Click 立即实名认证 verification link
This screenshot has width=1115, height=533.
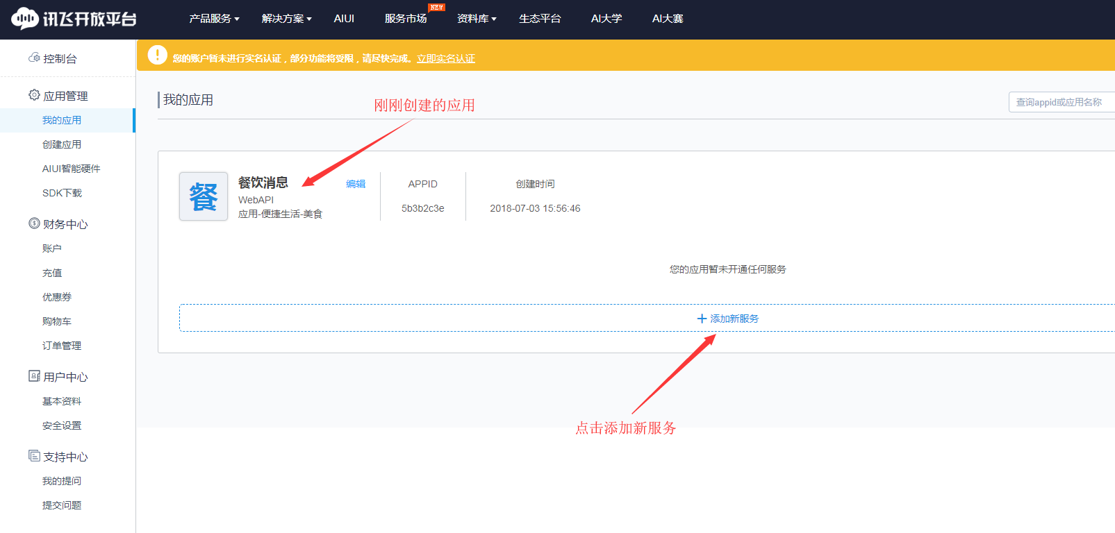pos(446,58)
